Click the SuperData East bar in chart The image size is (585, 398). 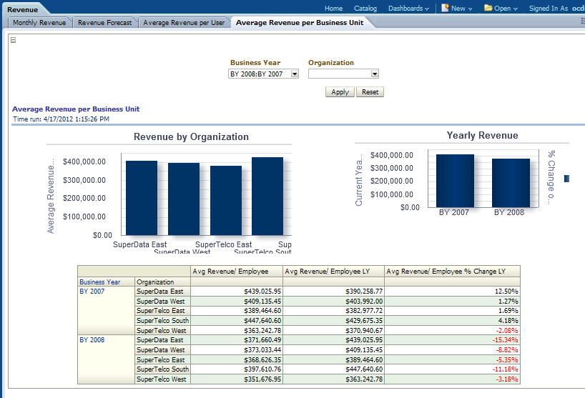coord(142,198)
